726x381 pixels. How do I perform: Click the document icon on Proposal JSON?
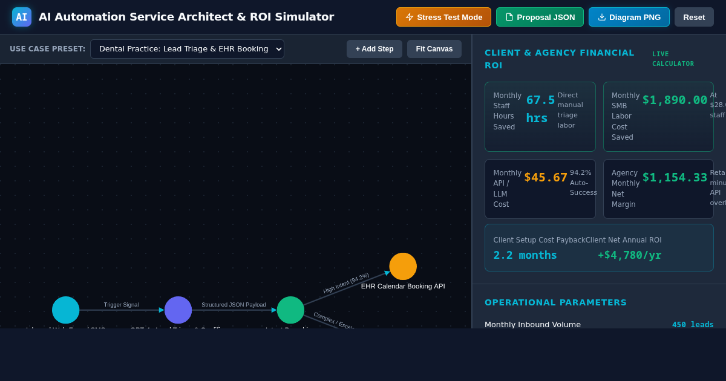(x=509, y=17)
